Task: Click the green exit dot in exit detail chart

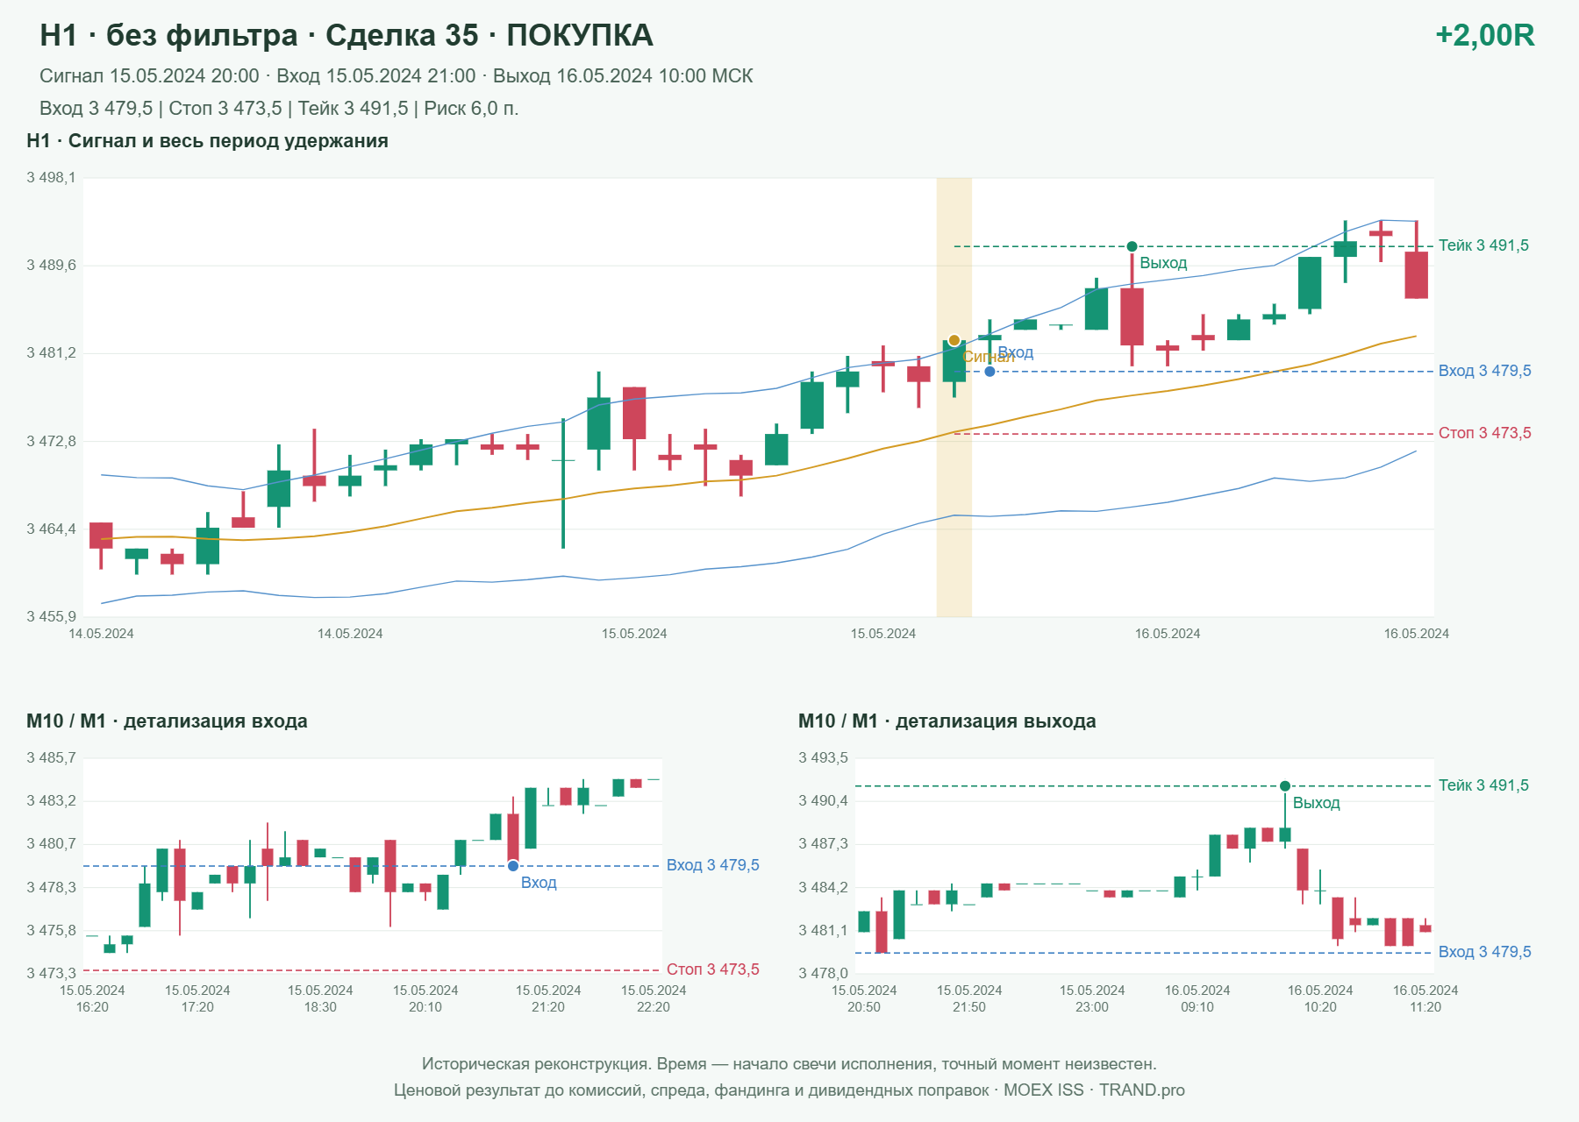Action: click(1285, 786)
